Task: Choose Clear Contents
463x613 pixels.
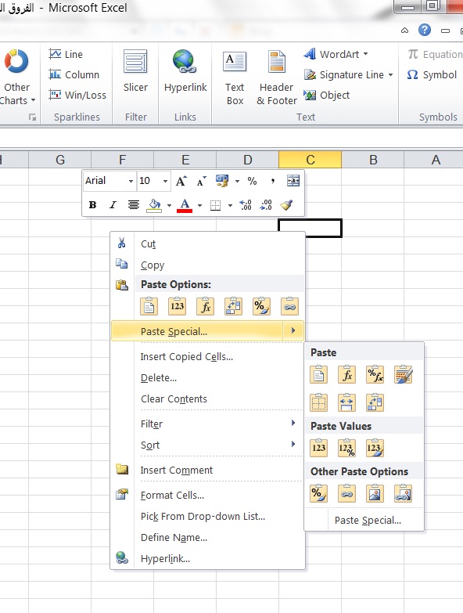Action: point(208,398)
